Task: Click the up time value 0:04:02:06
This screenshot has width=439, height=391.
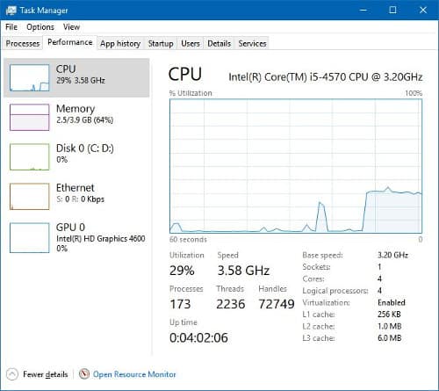Action: coord(198,337)
